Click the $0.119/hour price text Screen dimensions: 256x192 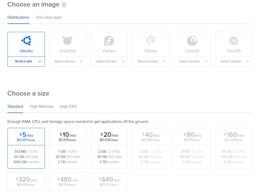(x=192, y=140)
